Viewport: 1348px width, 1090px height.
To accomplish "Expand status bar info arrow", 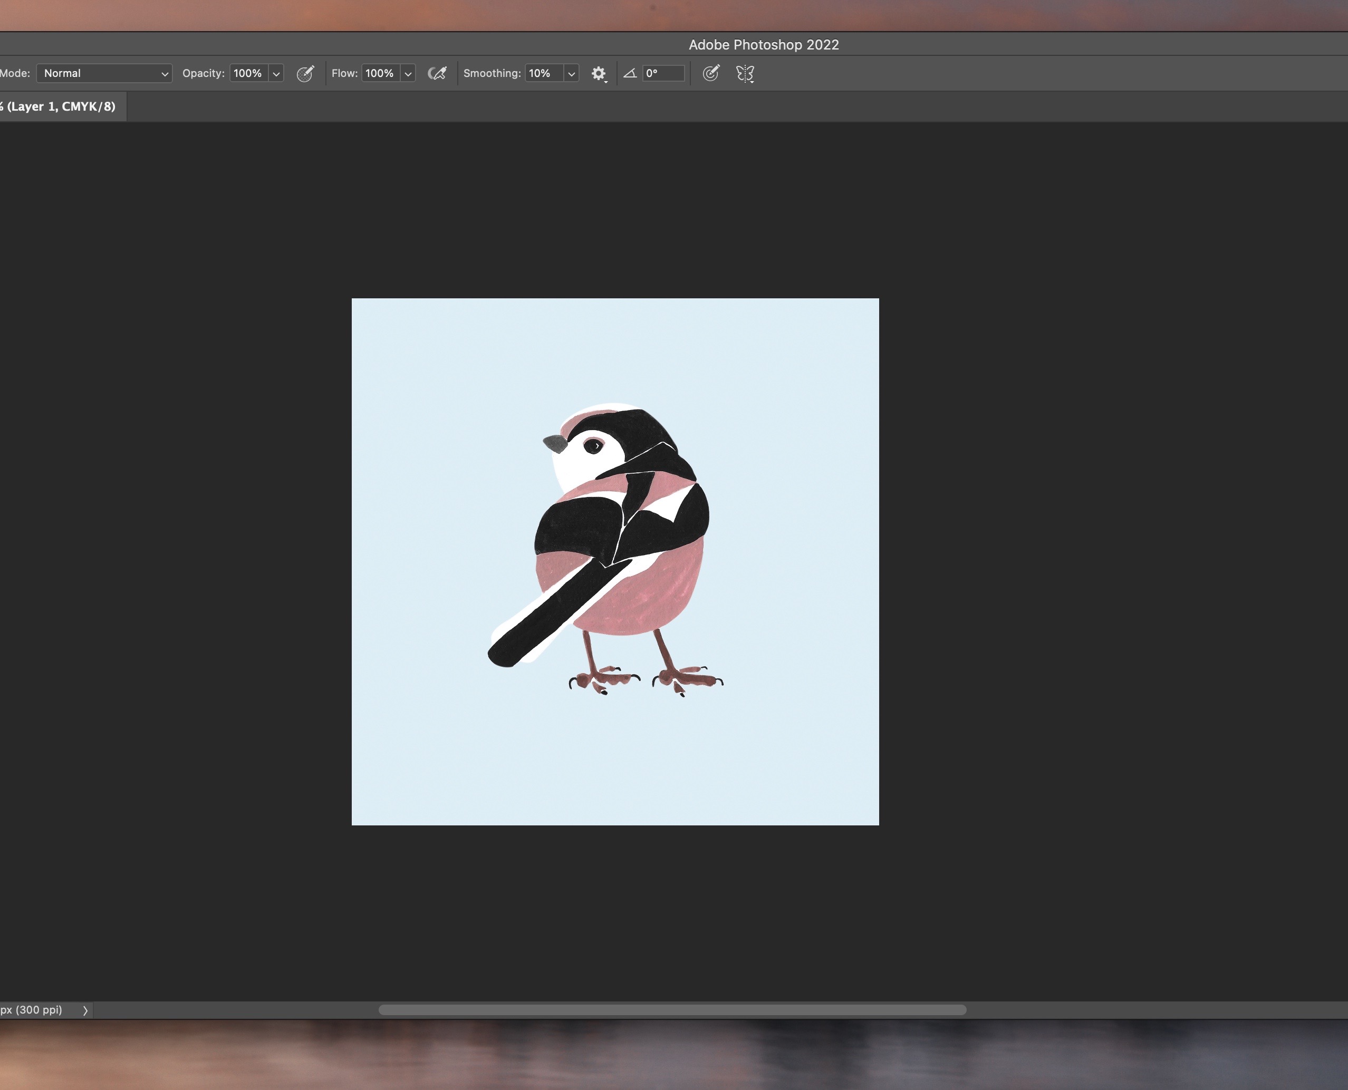I will 85,1010.
